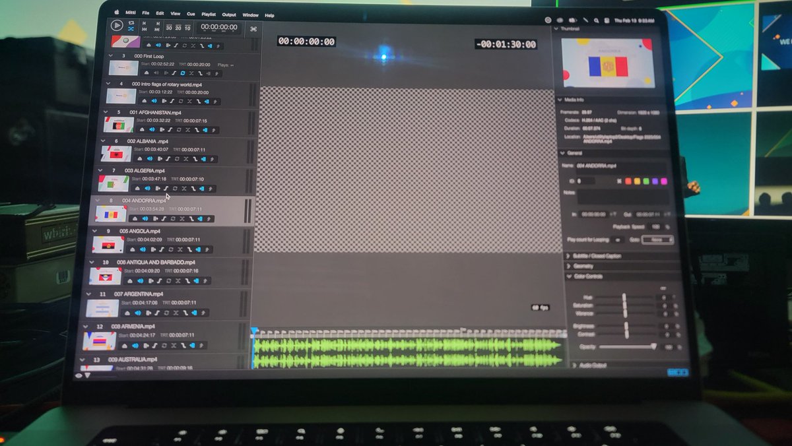Viewport: 792px width, 446px height.
Task: Click the remaining time display -00:01:30:00
Action: (x=505, y=44)
